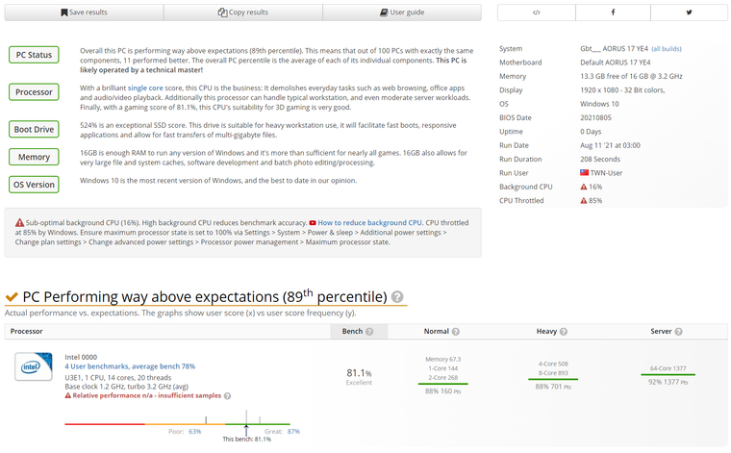Click the Save results bookmark icon
This screenshot has height=453, width=731.
64,13
